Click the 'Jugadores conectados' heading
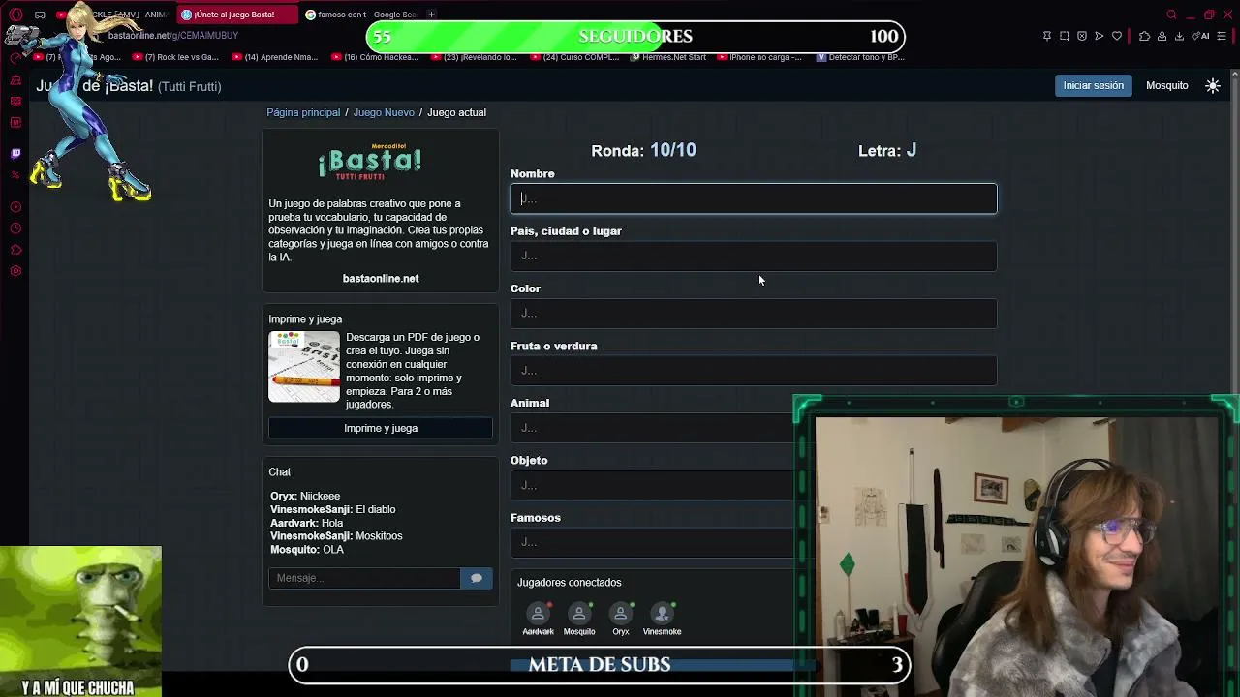1240x697 pixels. click(x=570, y=583)
